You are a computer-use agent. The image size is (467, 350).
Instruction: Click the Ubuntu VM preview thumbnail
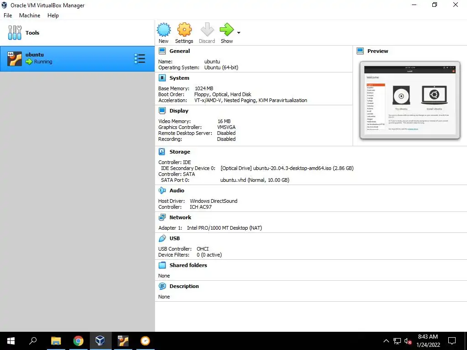(410, 100)
